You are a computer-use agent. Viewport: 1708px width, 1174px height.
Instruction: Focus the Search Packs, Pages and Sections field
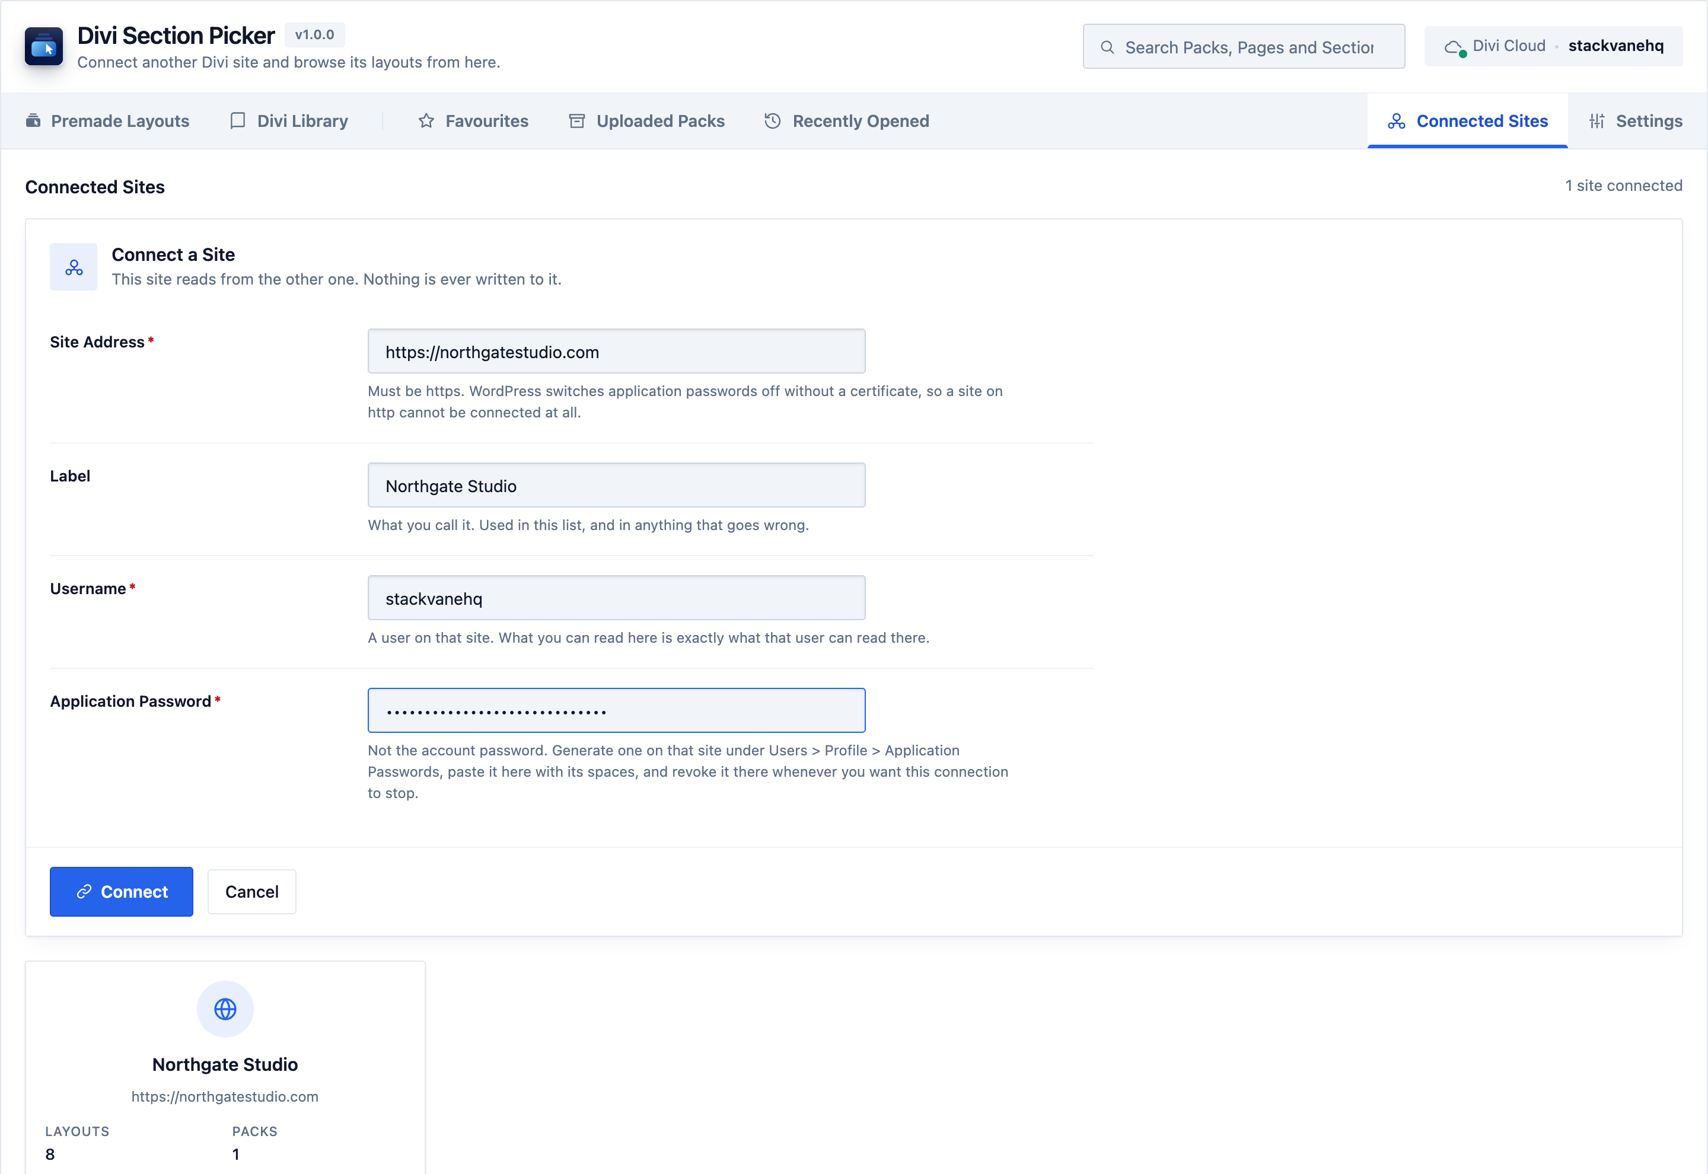tap(1244, 47)
